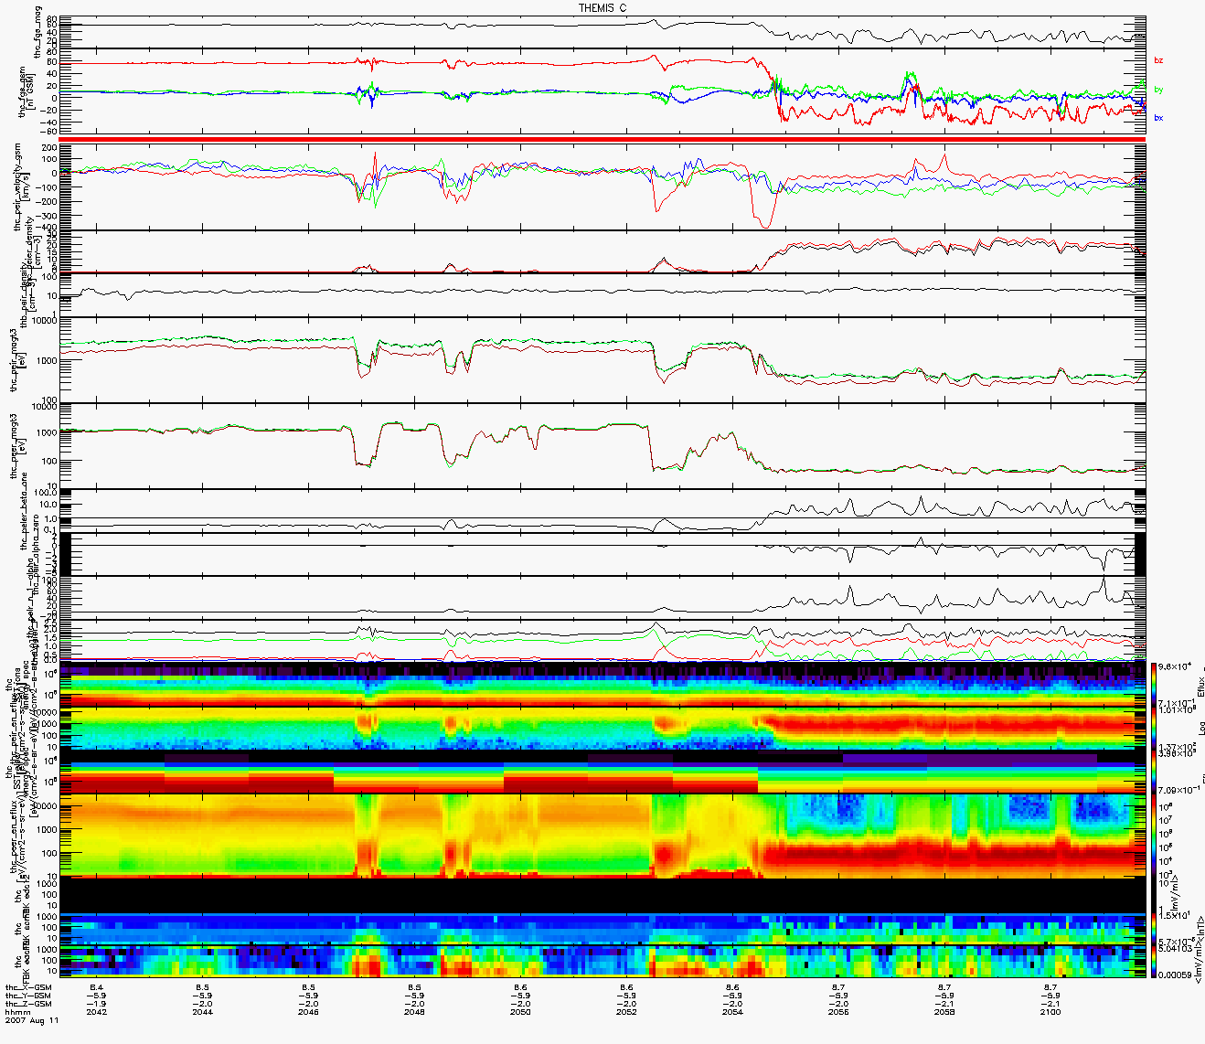Click the 2058 time tick label

944,1012
